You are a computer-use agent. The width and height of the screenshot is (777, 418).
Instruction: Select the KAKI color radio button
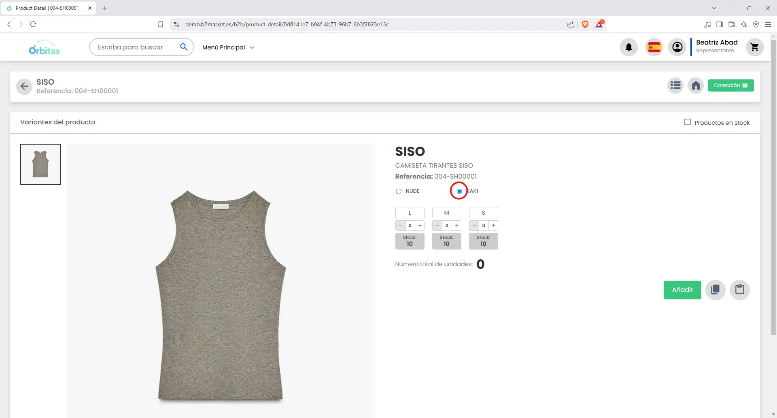pyautogui.click(x=459, y=191)
